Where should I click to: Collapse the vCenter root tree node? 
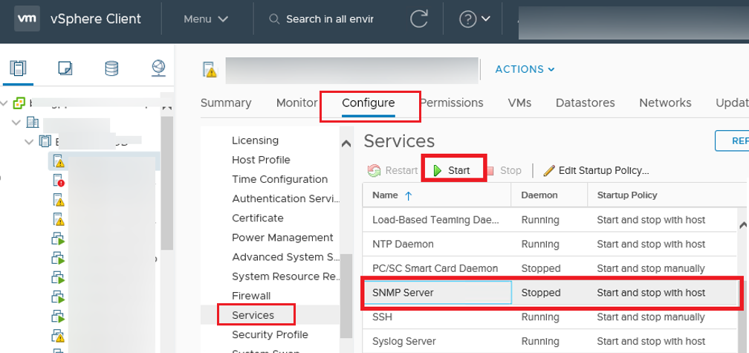(x=4, y=103)
